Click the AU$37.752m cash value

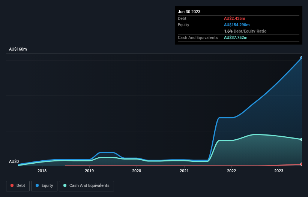click(x=236, y=37)
